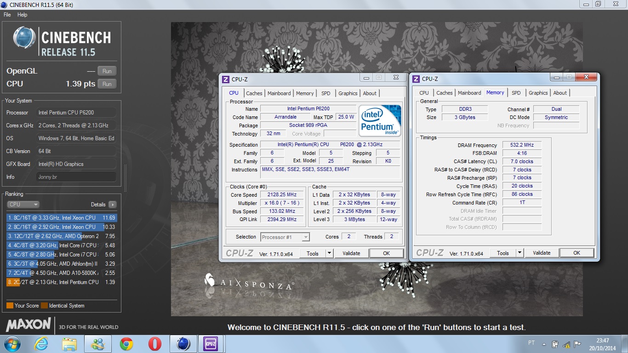This screenshot has width=628, height=353.
Task: Open the ranking CPU dropdown
Action: coord(23,205)
